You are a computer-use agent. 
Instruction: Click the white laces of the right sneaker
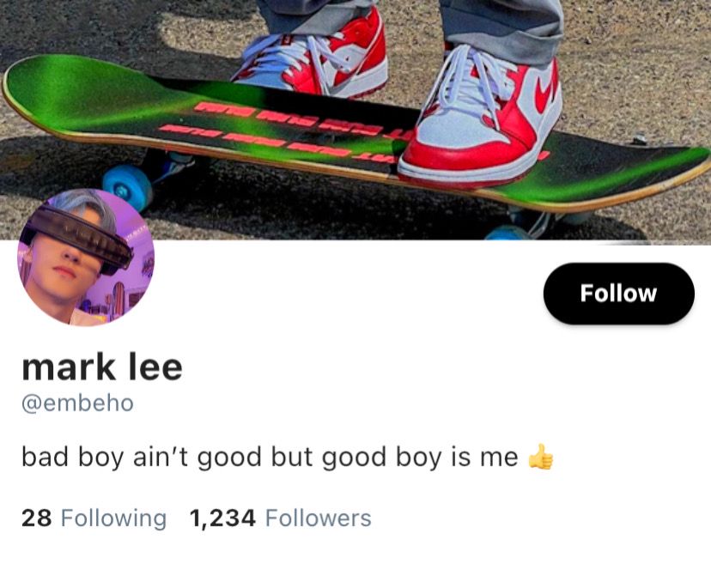pyautogui.click(x=471, y=82)
